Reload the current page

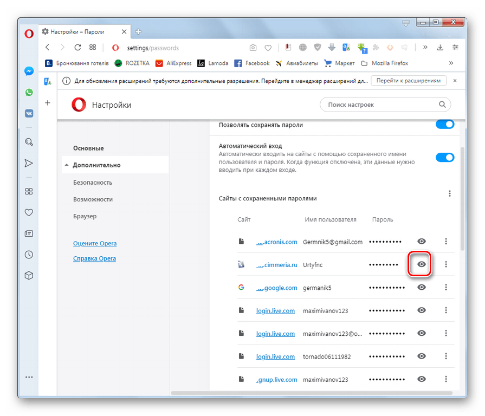[x=77, y=48]
